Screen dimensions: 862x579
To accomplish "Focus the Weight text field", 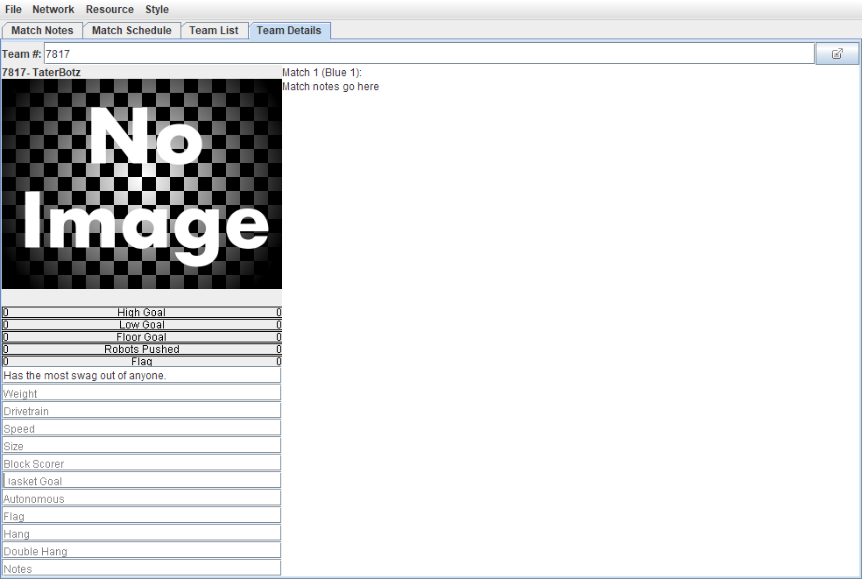I will (x=142, y=393).
